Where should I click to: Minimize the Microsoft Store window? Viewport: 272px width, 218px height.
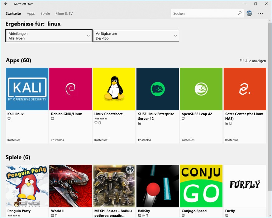point(245,4)
